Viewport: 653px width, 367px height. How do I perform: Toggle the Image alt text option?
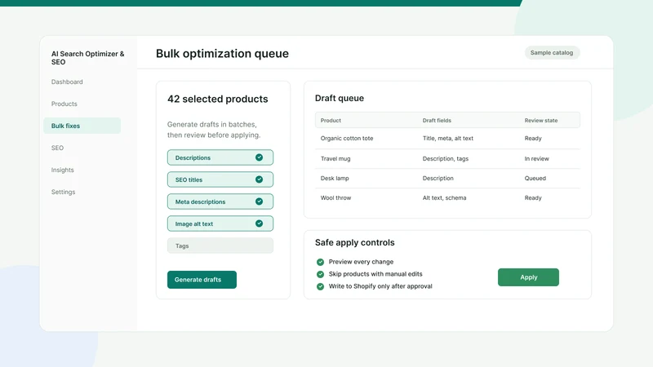coord(220,223)
